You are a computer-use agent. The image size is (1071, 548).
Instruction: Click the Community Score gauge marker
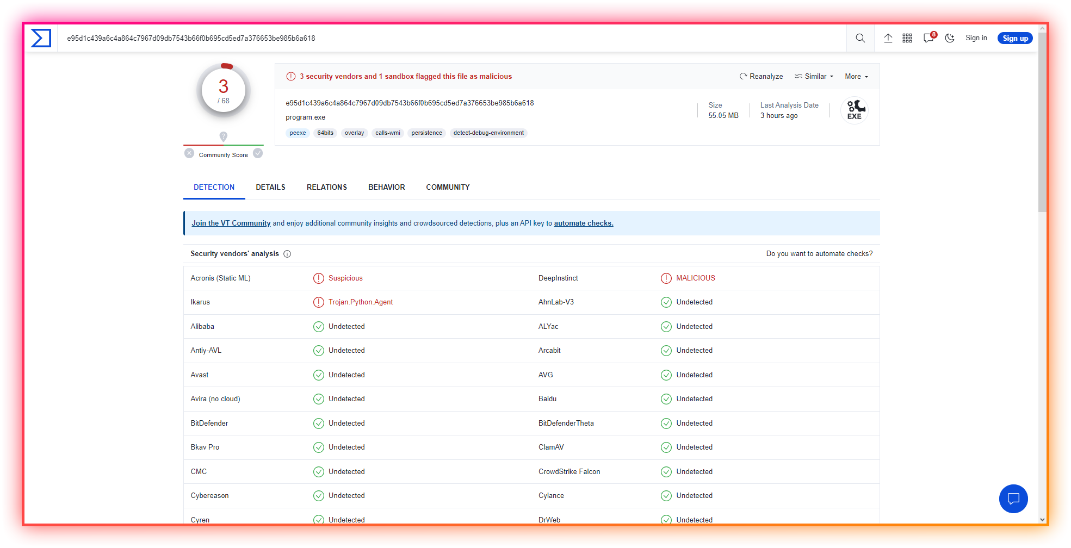[223, 136]
